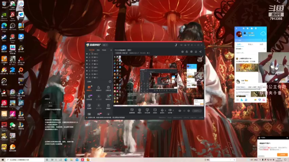
Task: Open notification bell above preview
Action: pyautogui.click(x=196, y=51)
